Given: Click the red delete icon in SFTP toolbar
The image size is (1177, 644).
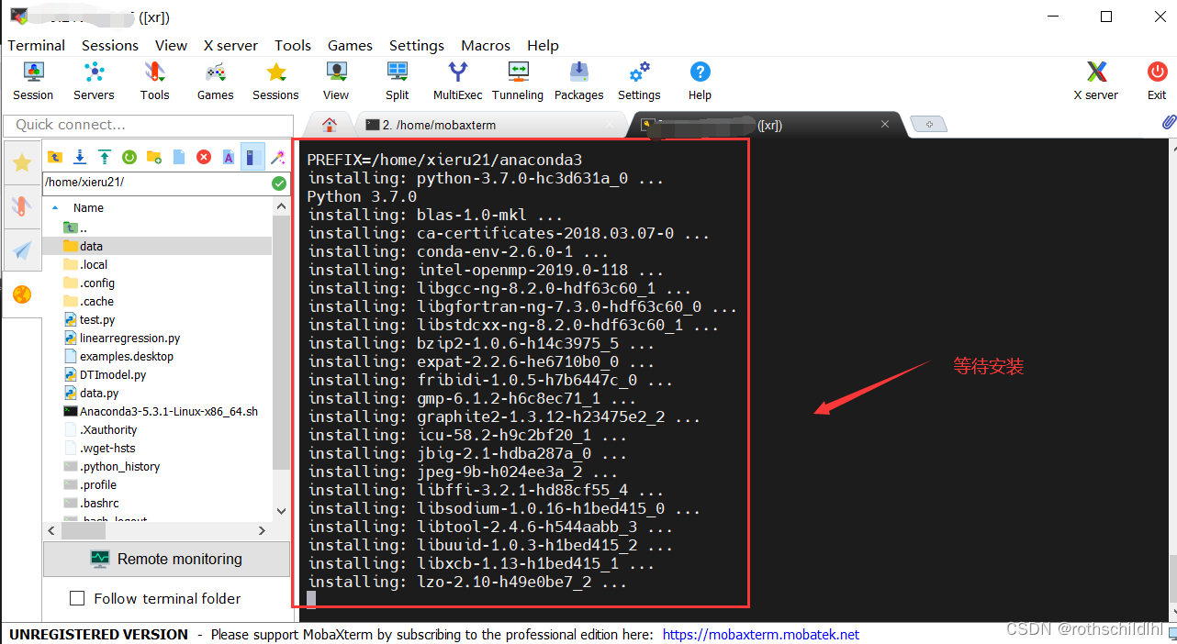Looking at the screenshot, I should point(204,157).
